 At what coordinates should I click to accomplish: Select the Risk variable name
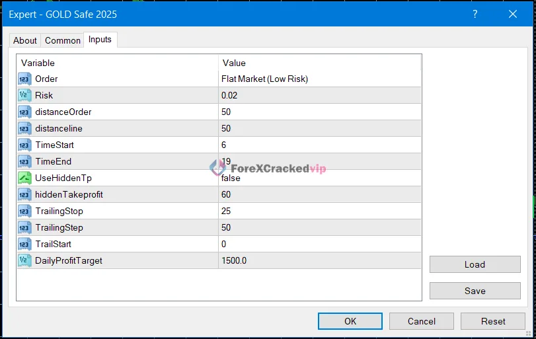pyautogui.click(x=44, y=95)
